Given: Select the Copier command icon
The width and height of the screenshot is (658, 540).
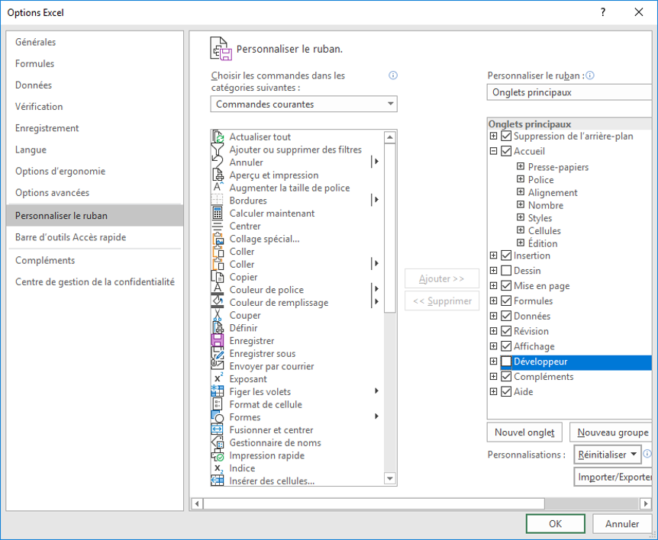Looking at the screenshot, I should point(218,277).
